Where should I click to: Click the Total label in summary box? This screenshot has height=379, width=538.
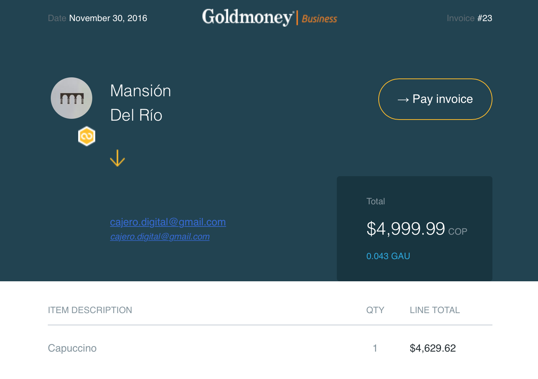[376, 201]
